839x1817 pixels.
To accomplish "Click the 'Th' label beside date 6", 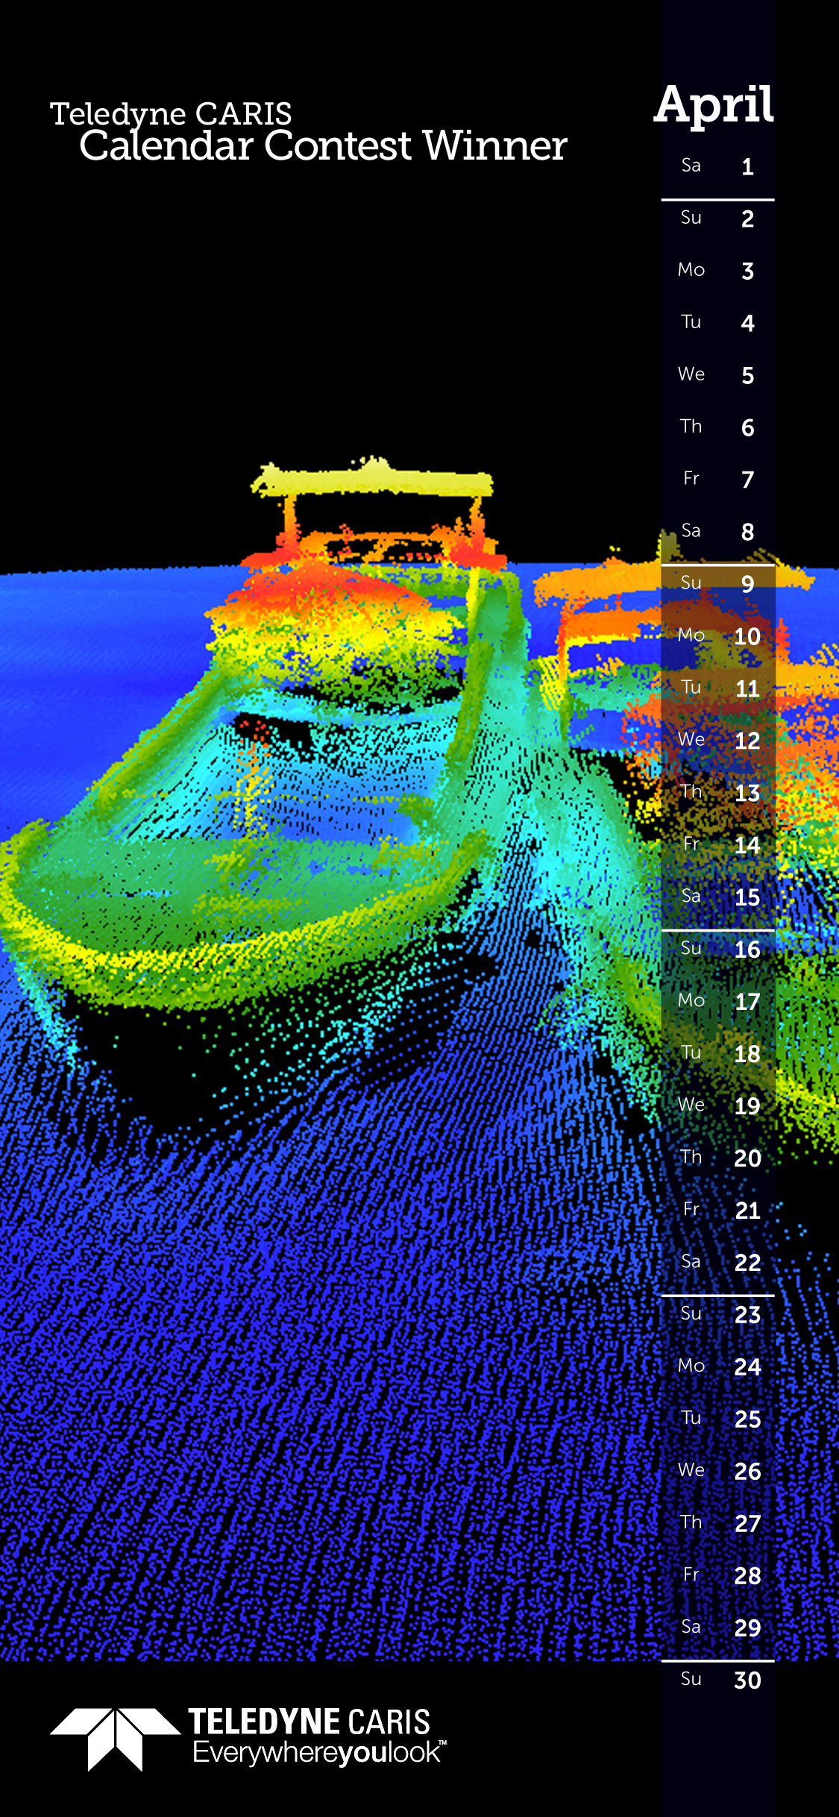I will [691, 426].
